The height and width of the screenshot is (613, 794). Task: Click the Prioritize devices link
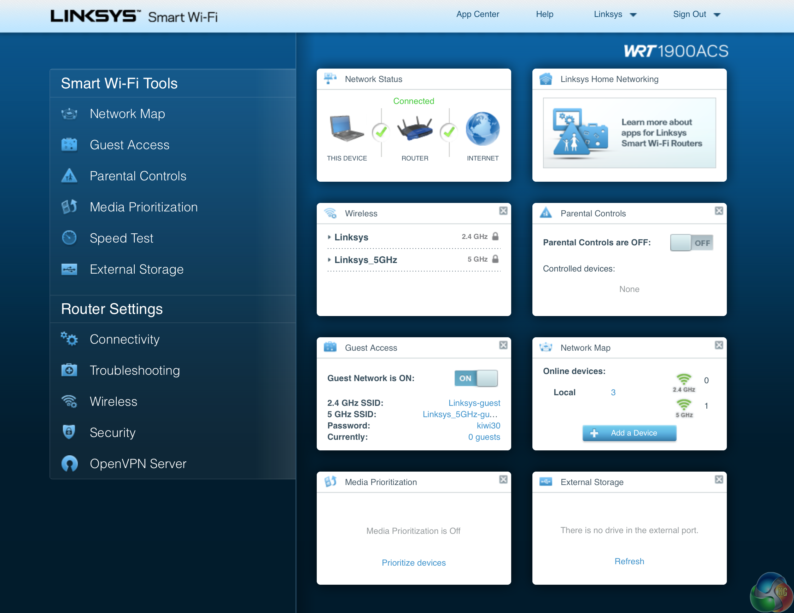point(413,562)
